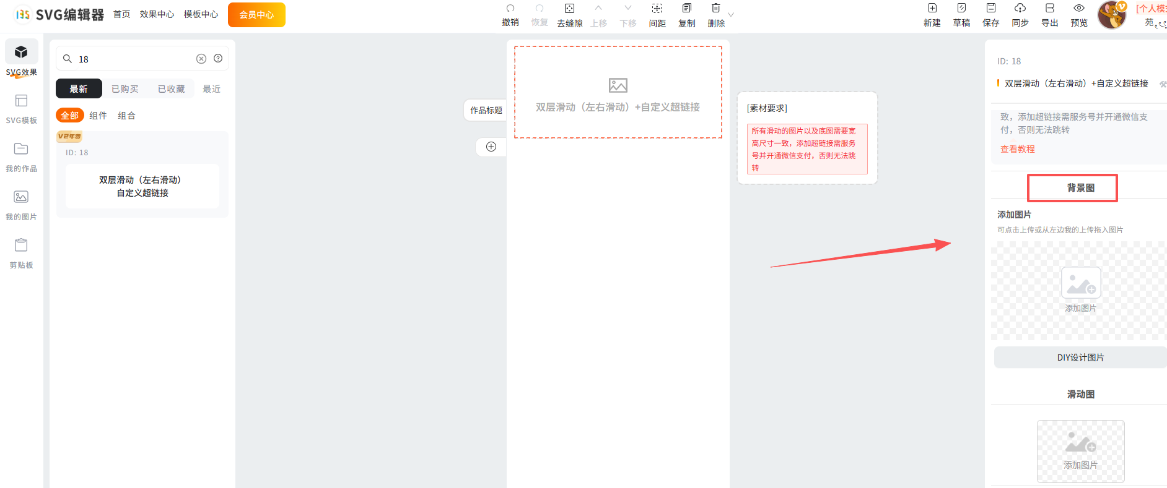The height and width of the screenshot is (488, 1167).
Task: Switch to the 已收藏 tab
Action: tap(171, 89)
